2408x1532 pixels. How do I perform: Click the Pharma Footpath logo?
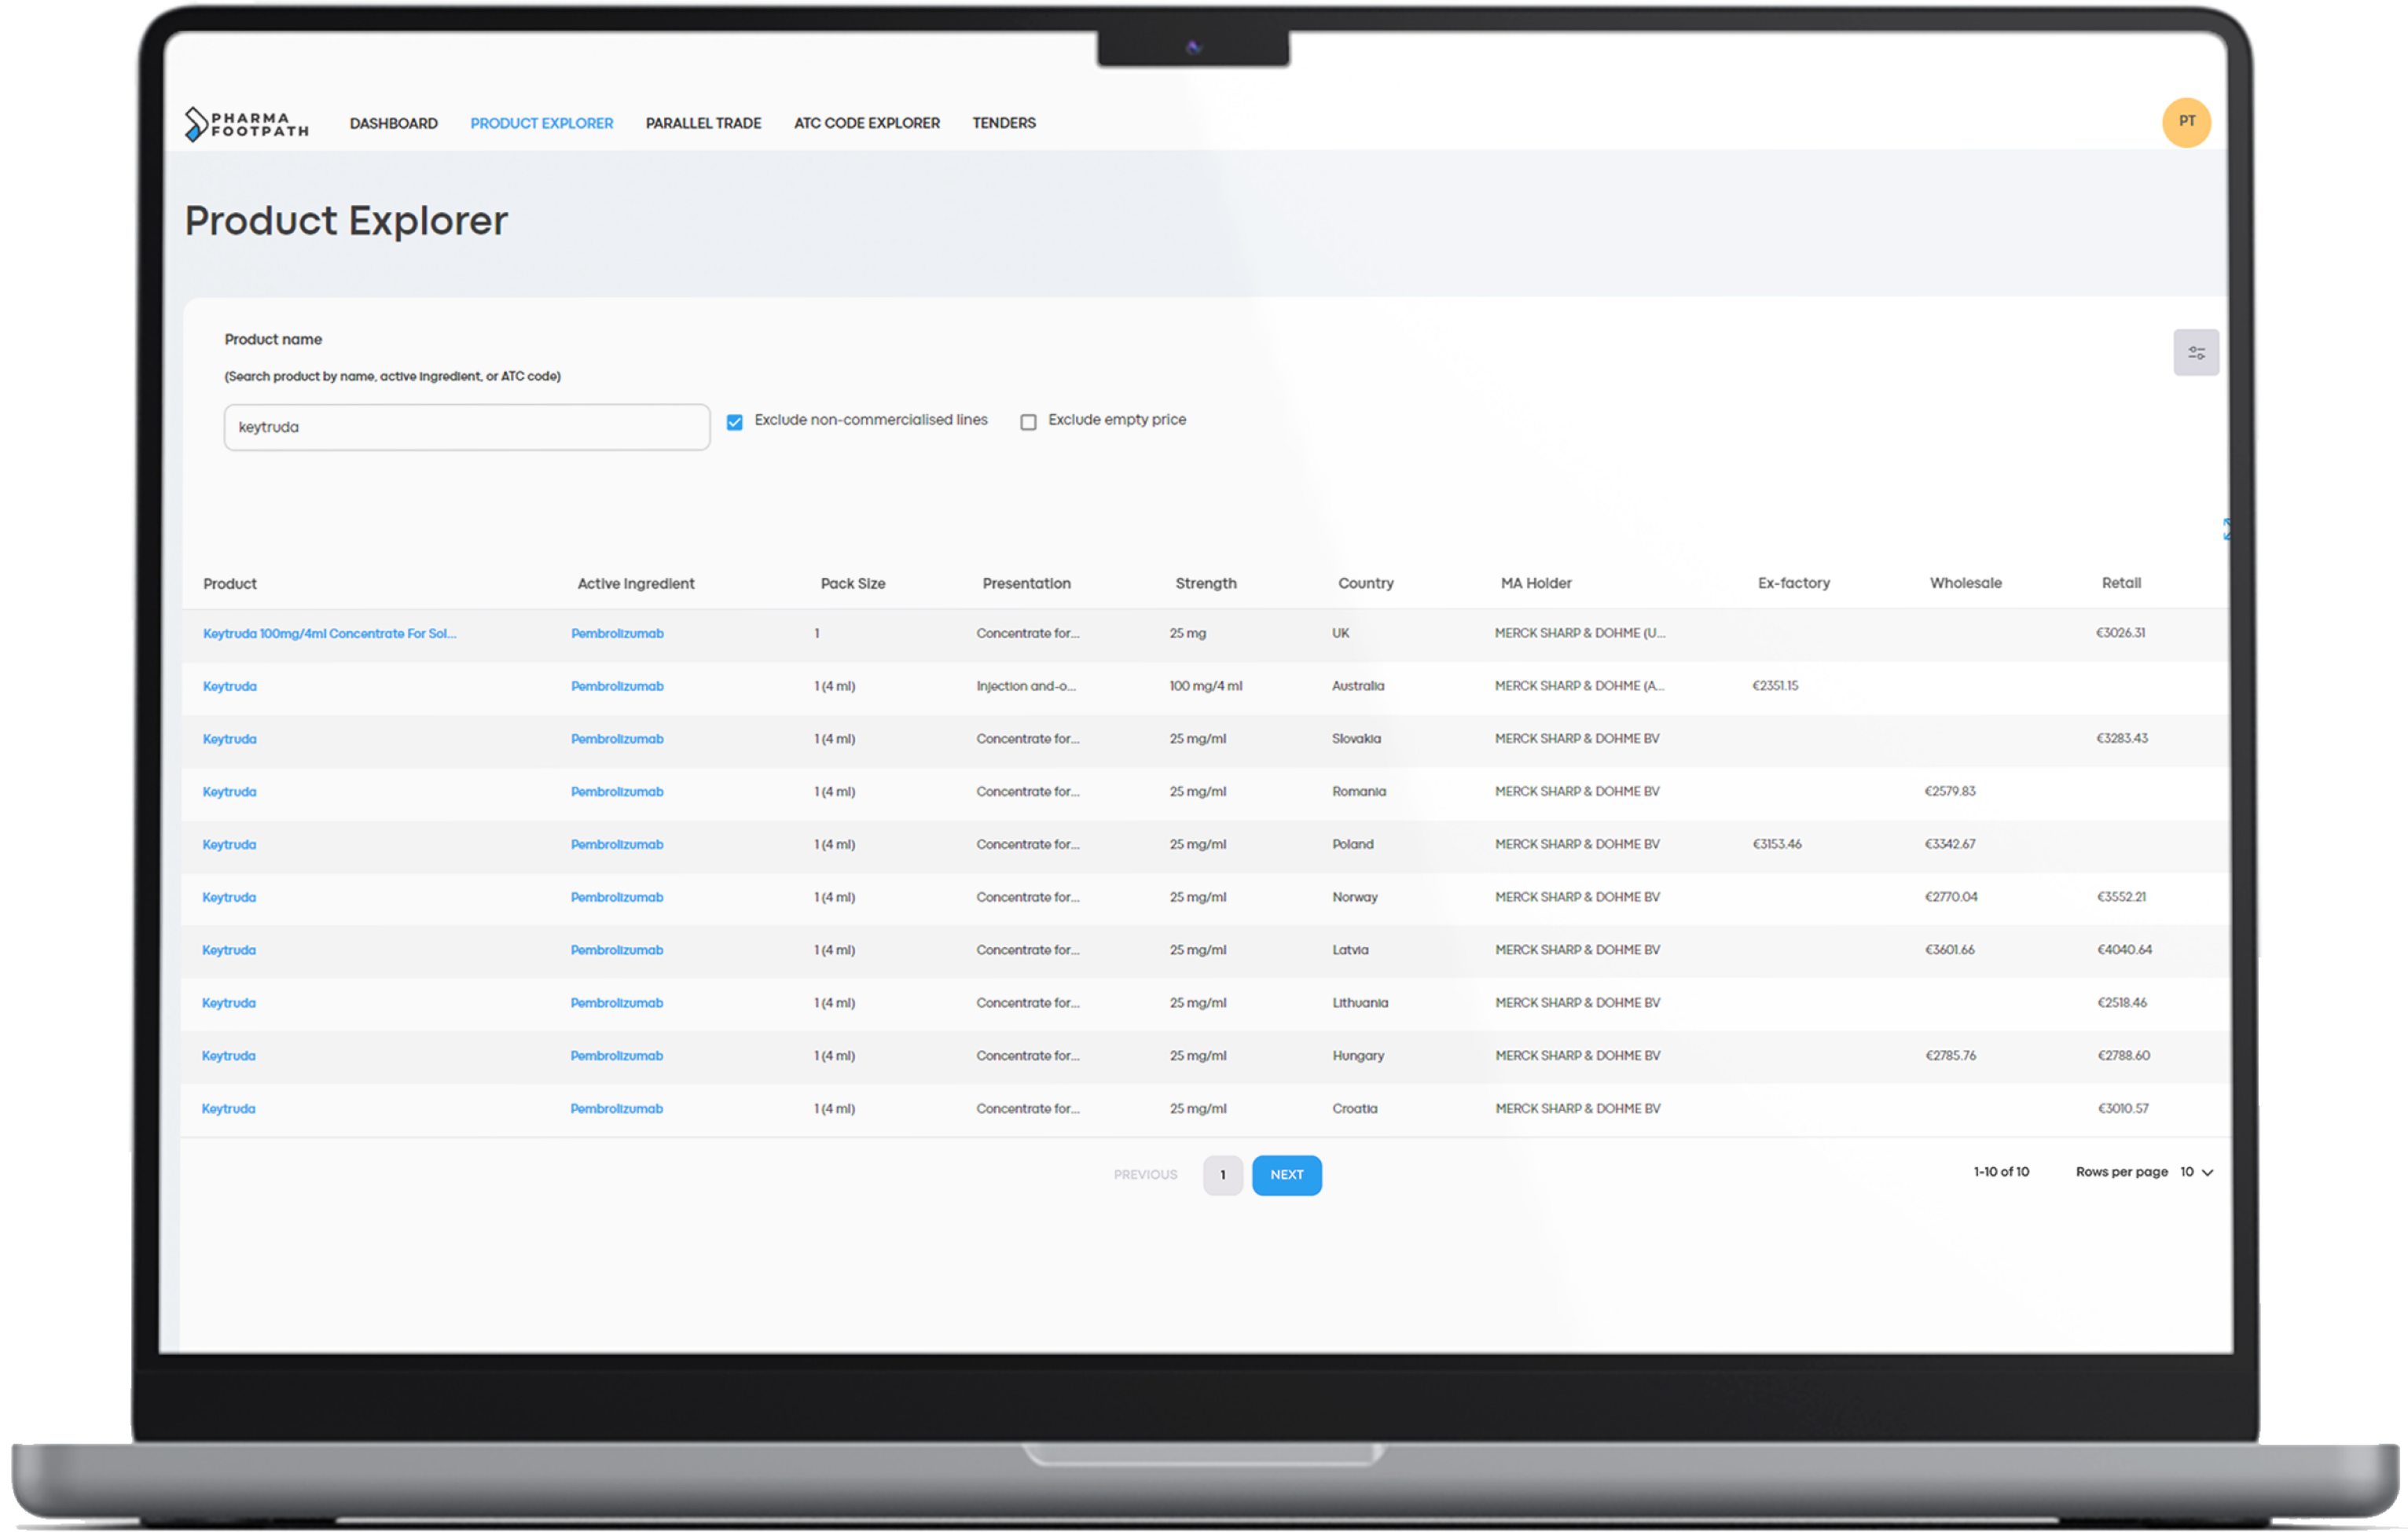(x=247, y=124)
